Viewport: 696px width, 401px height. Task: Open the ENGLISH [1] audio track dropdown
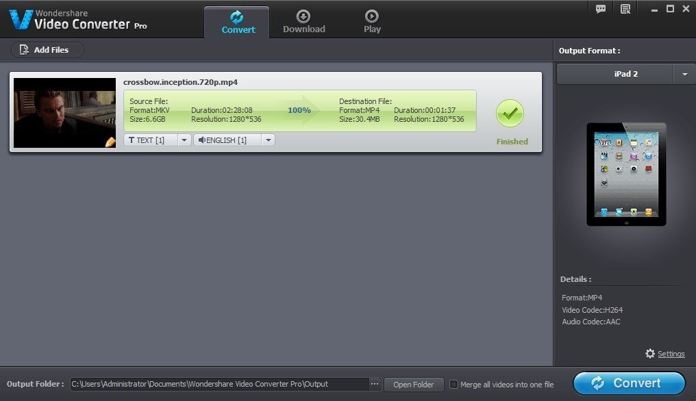pos(268,140)
